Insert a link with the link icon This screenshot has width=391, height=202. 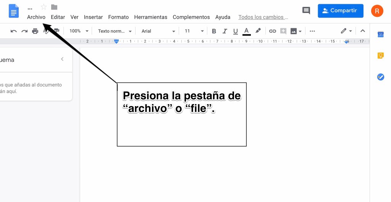[272, 31]
